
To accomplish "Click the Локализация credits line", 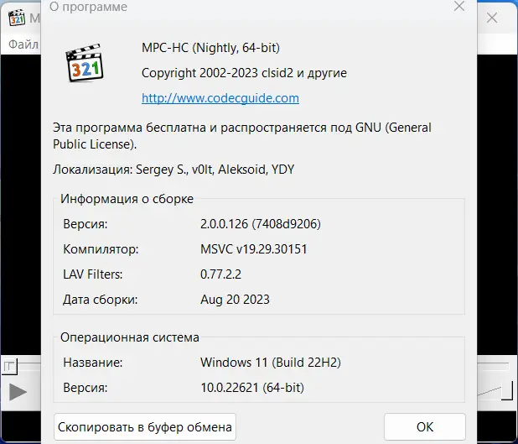I will pyautogui.click(x=174, y=170).
